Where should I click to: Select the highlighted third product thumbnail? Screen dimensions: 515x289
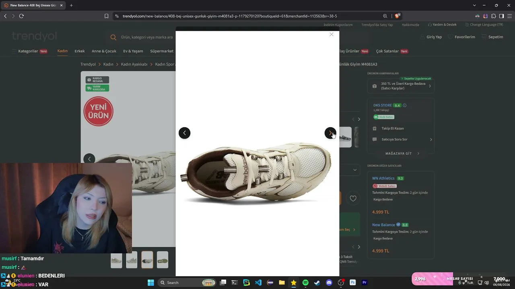click(147, 260)
